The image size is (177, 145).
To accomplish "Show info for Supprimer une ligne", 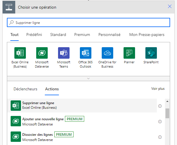I will pyautogui.click(x=160, y=106).
